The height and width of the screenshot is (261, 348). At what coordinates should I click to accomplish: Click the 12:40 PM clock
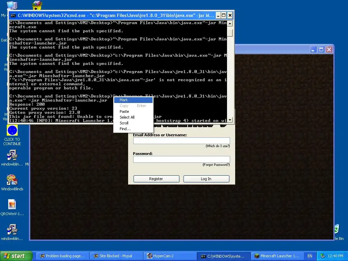pos(335,256)
